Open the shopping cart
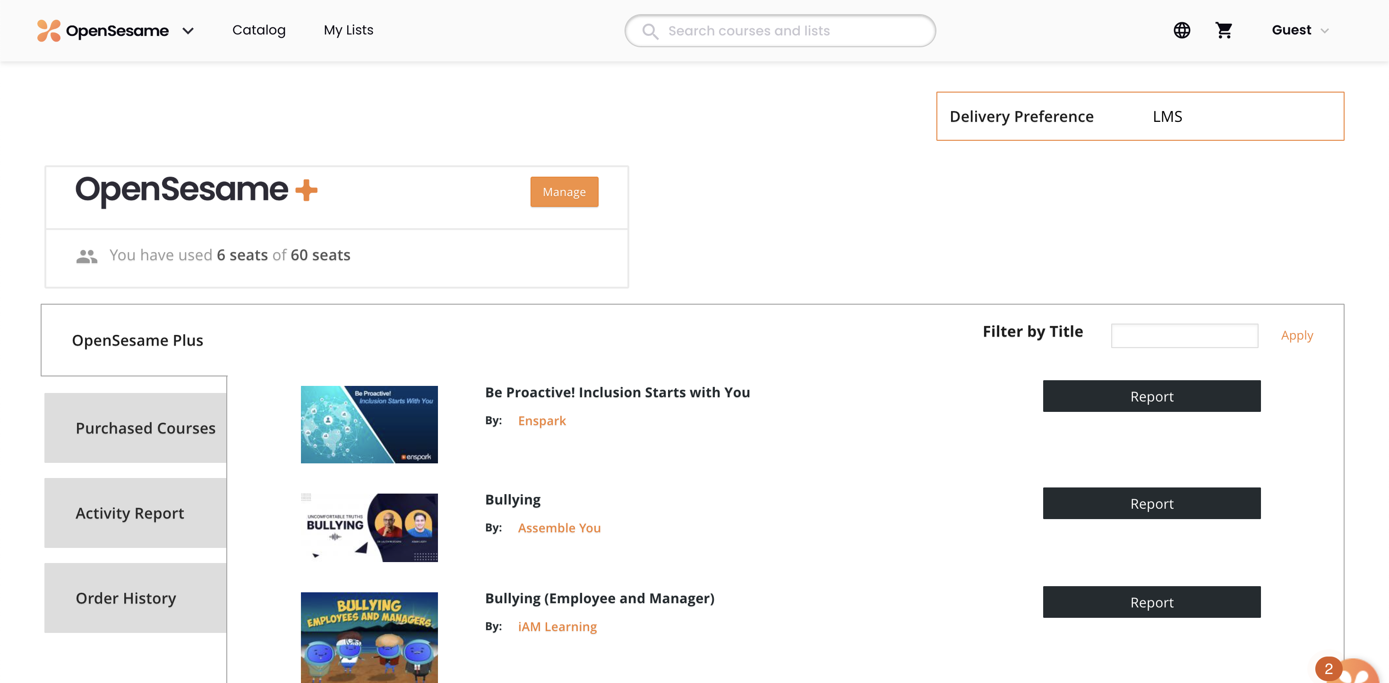The image size is (1389, 683). coord(1224,30)
